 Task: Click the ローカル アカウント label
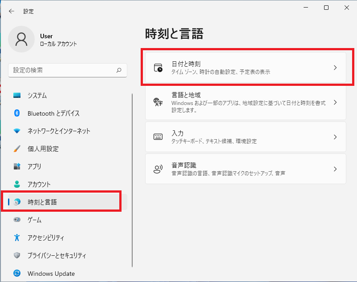coord(58,44)
